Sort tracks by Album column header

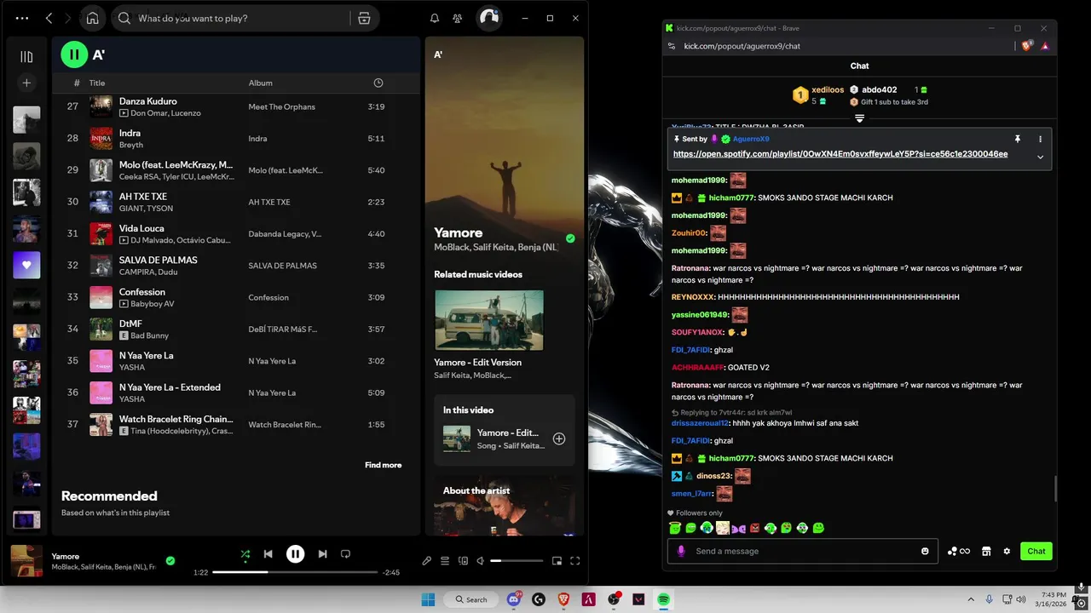tap(261, 83)
